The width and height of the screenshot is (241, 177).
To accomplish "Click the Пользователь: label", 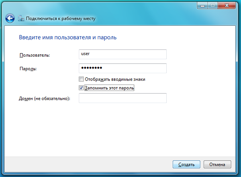I will (x=35, y=55).
